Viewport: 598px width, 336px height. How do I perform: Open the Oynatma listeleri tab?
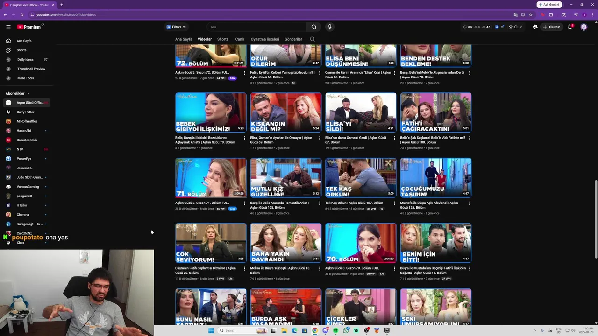coord(265,39)
